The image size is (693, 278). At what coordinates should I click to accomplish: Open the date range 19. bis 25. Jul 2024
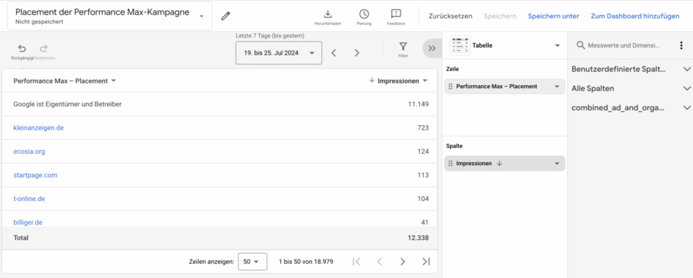279,53
